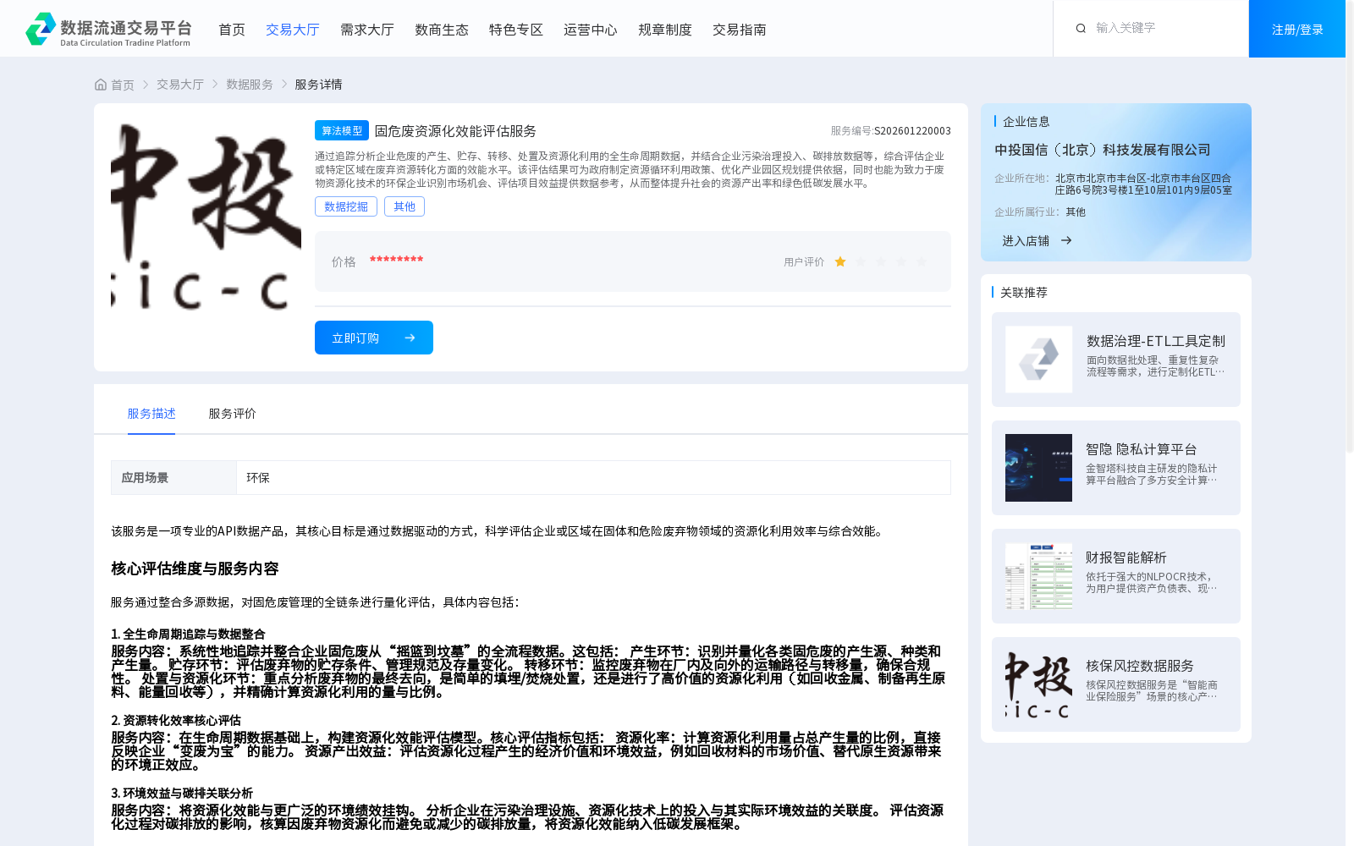Image resolution: width=1354 pixels, height=846 pixels.
Task: Click the heading 核心评估维度与服务内容
Action: [x=195, y=569]
